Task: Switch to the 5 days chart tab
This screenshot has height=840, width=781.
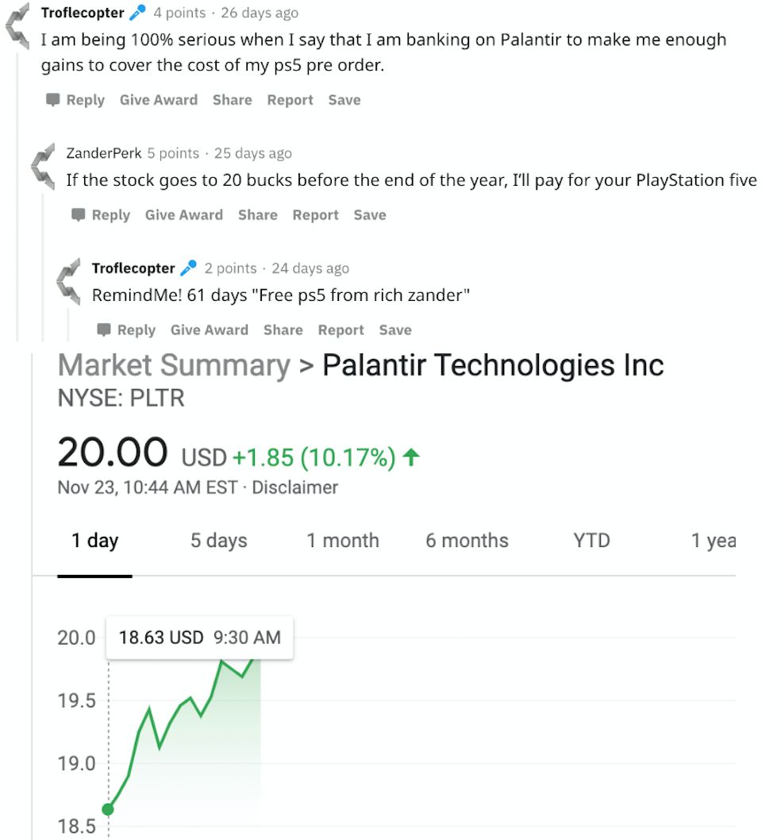Action: click(218, 541)
